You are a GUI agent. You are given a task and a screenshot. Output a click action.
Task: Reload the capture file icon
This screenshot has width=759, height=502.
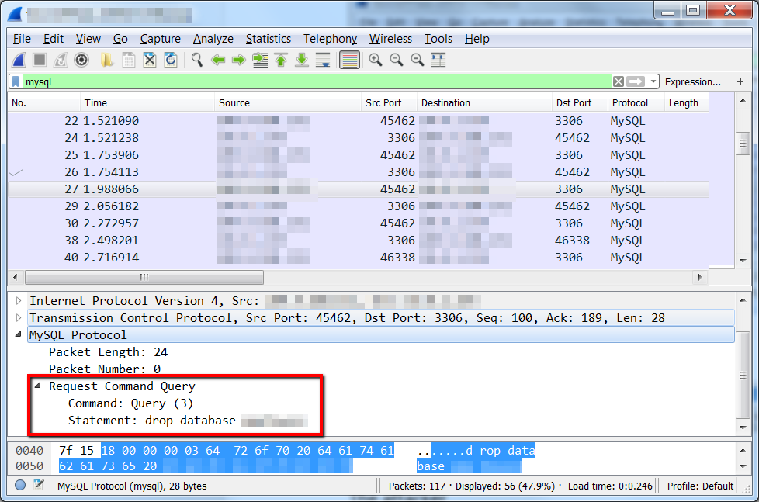[x=171, y=60]
